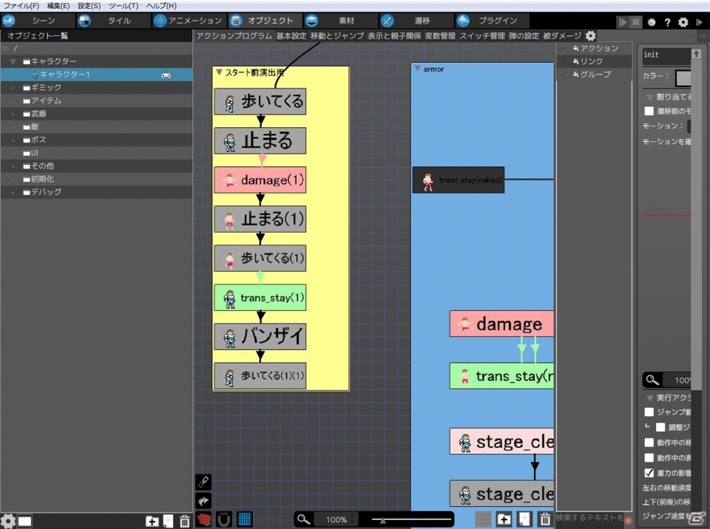Image resolution: width=710 pixels, height=529 pixels.
Task: Click the round undo icon in top bar
Action: (652, 22)
